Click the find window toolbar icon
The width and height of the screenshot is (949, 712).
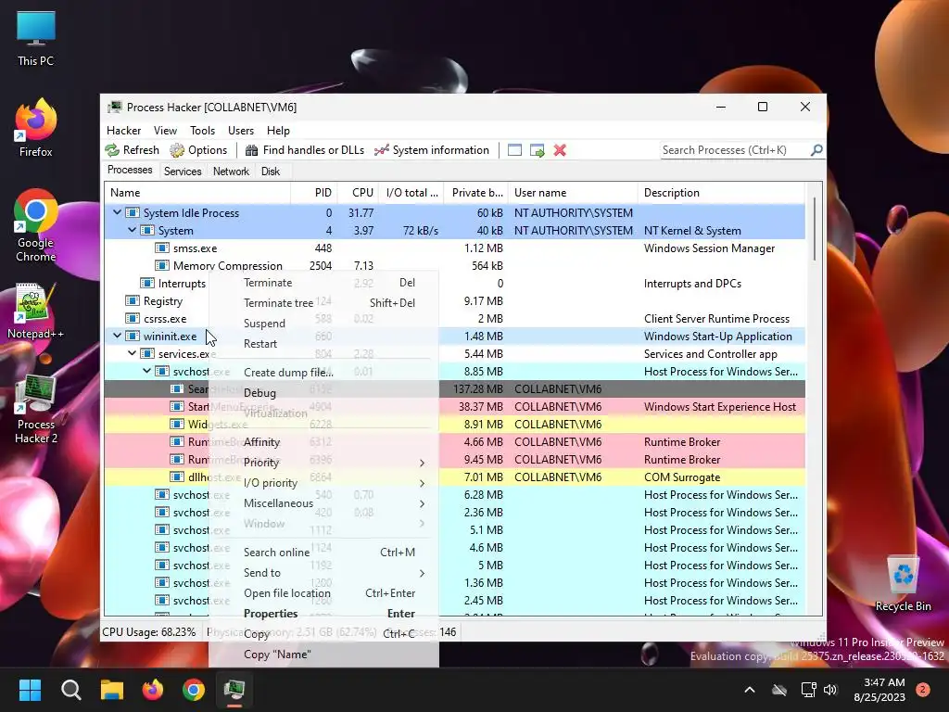point(514,150)
